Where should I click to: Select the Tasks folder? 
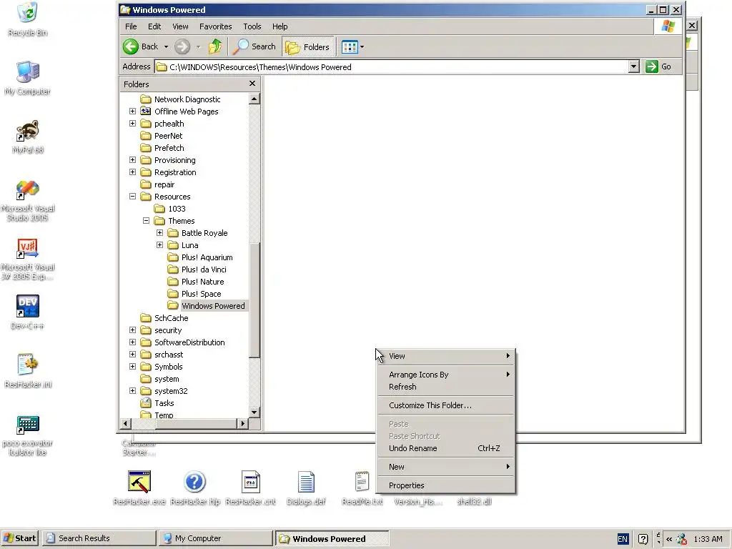pyautogui.click(x=157, y=403)
